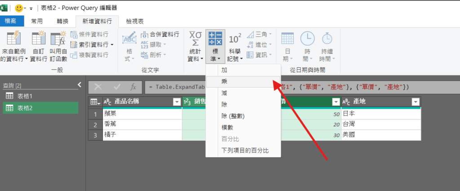This screenshot has width=460, height=191.
Task: Switch to the 轉換 ribbon tab
Action: 63,21
